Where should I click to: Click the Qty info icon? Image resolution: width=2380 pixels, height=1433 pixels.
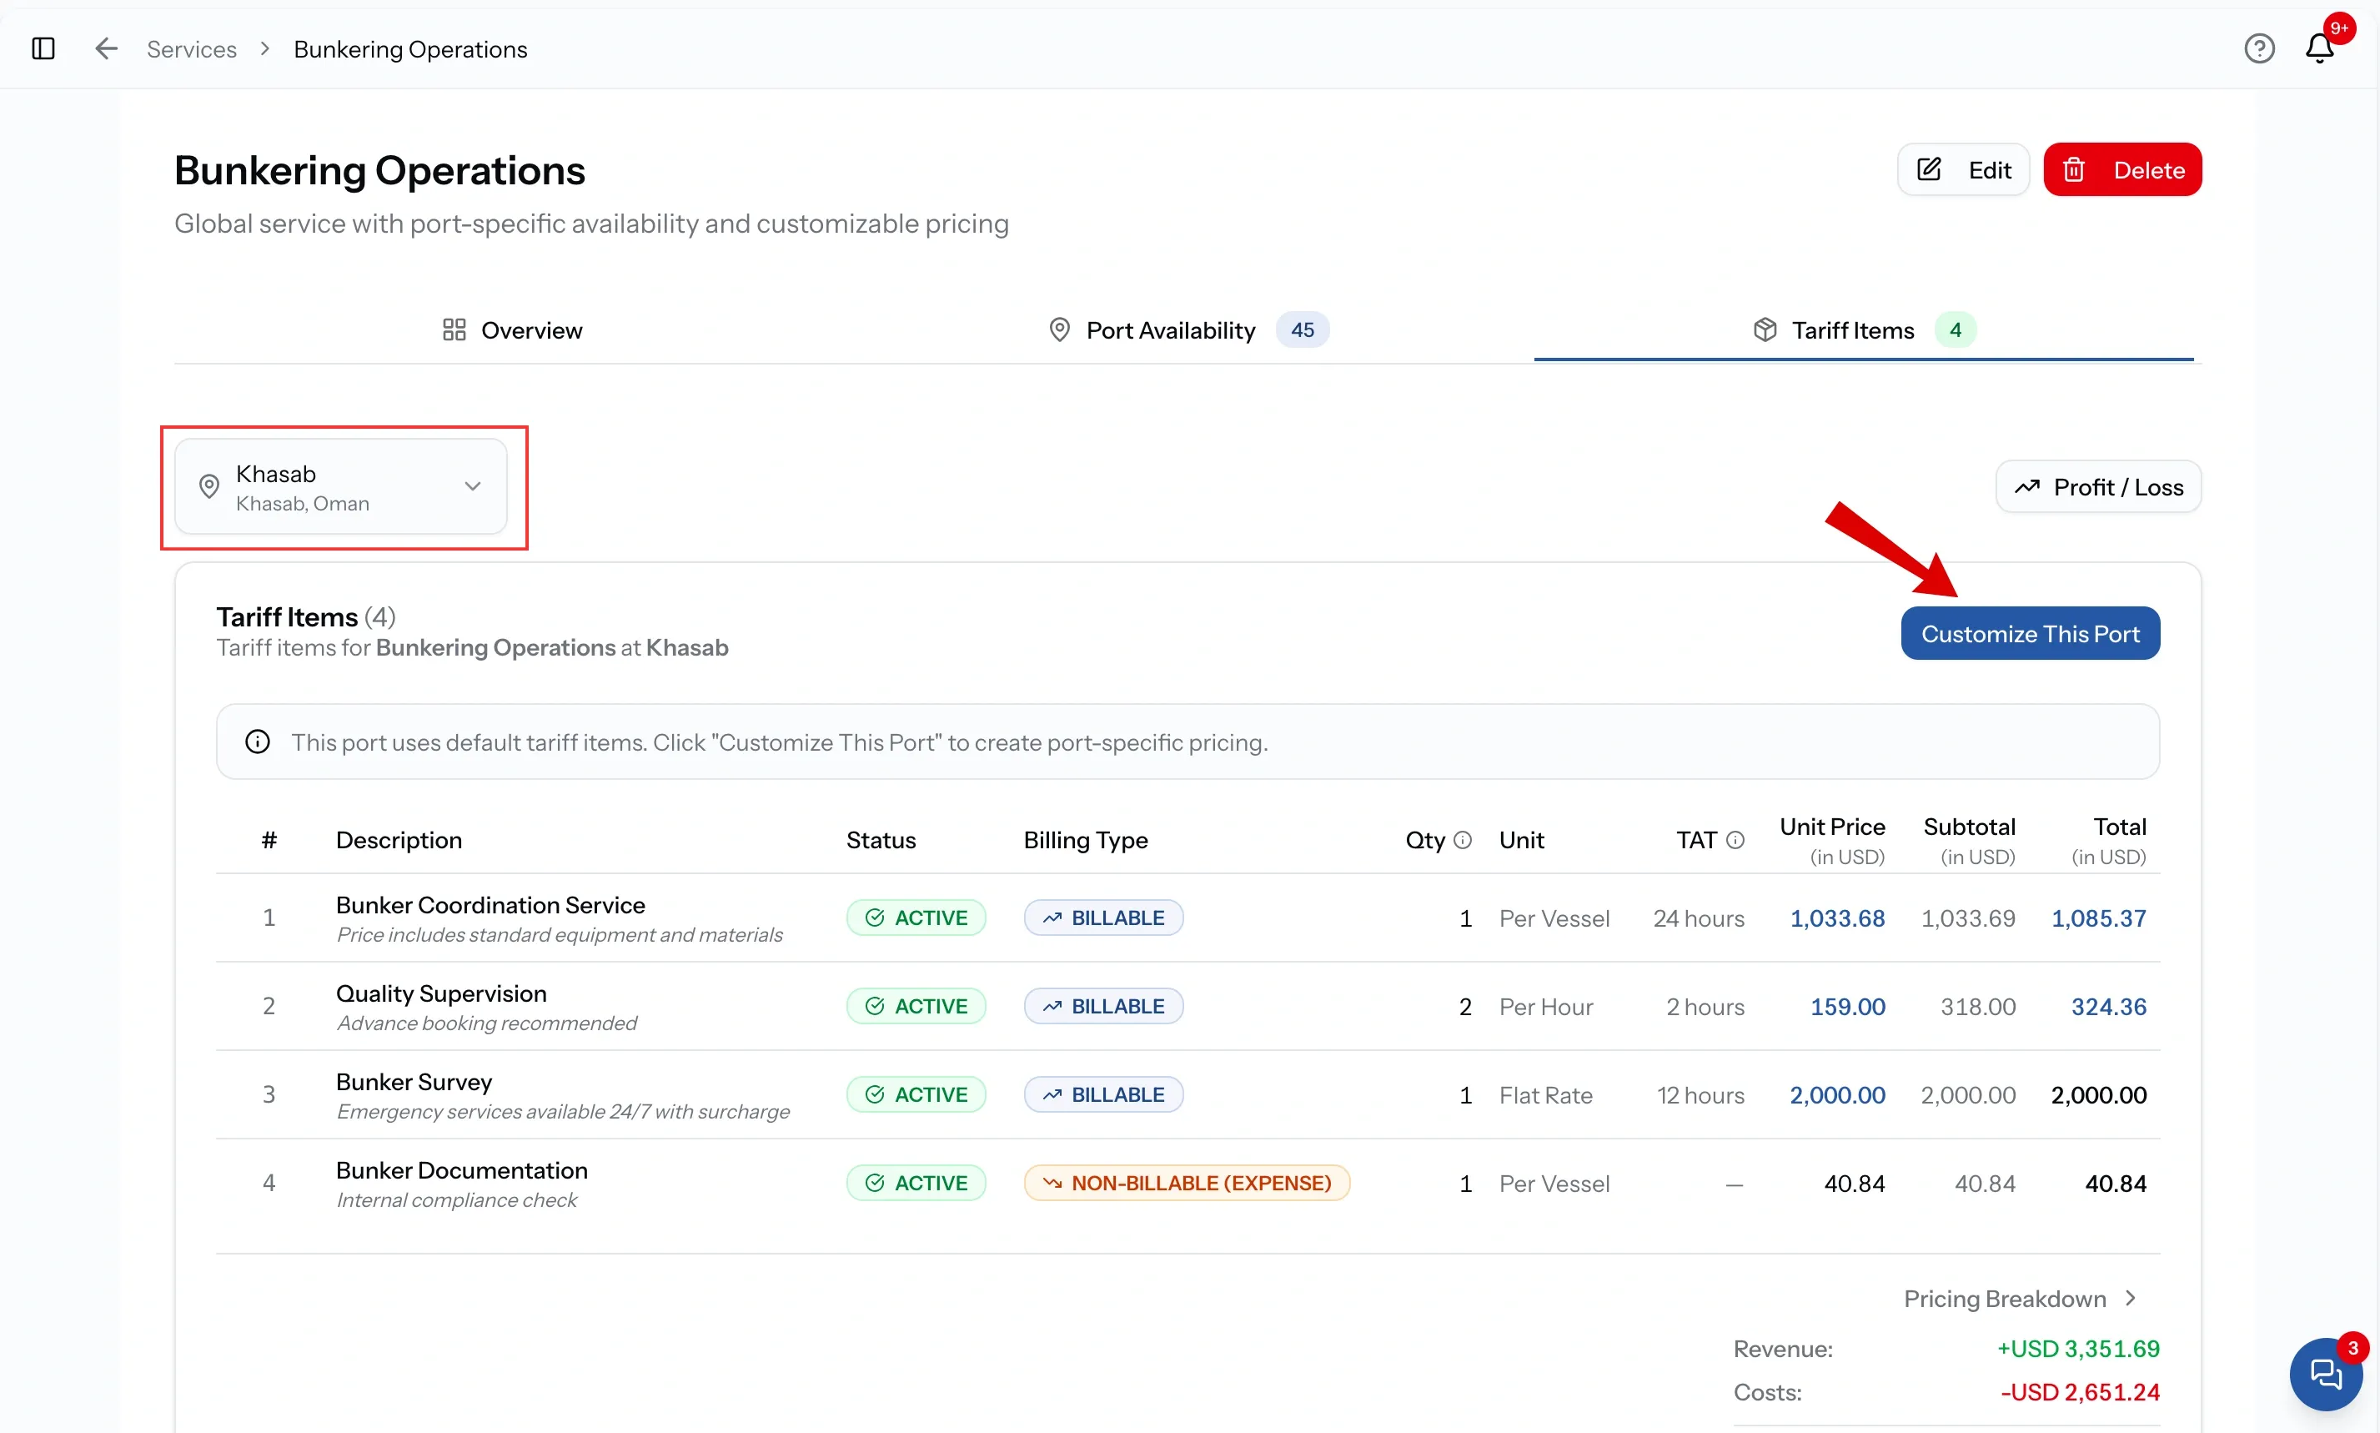click(x=1462, y=840)
